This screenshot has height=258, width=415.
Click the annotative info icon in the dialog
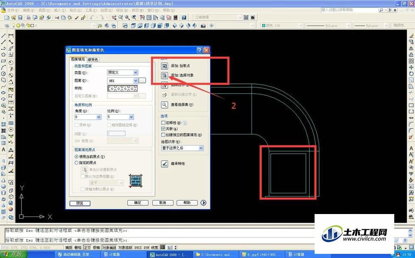tap(185, 123)
